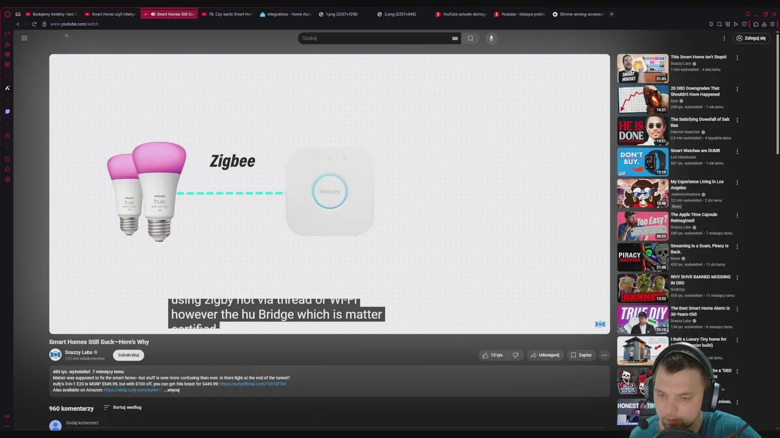780x438 pixels.
Task: Open options menu for Smart Watches are DUMB
Action: click(737, 151)
